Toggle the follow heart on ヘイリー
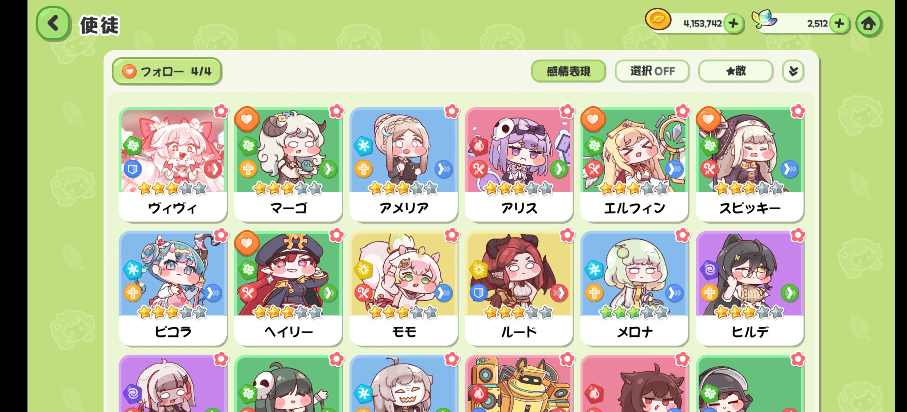Screen dimensions: 907x412 tap(247, 243)
